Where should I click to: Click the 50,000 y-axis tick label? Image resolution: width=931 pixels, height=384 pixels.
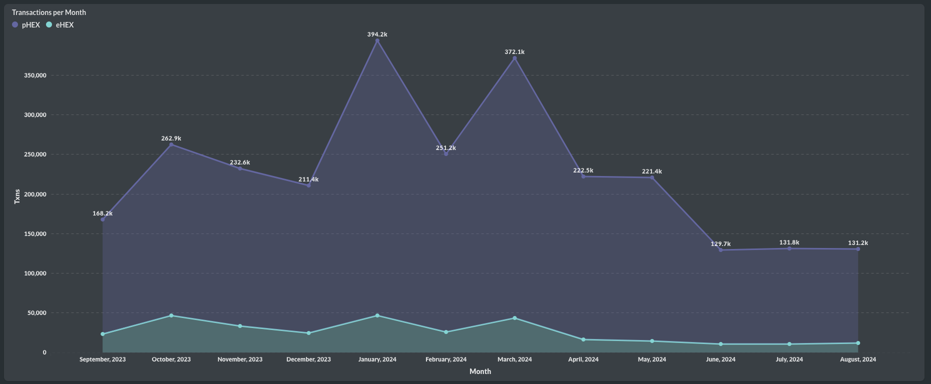pyautogui.click(x=36, y=313)
